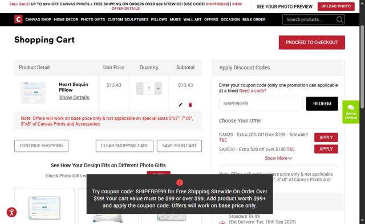Image resolution: width=365 pixels, height=224 pixels.
Task: Expand Show More offers
Action: point(278,158)
